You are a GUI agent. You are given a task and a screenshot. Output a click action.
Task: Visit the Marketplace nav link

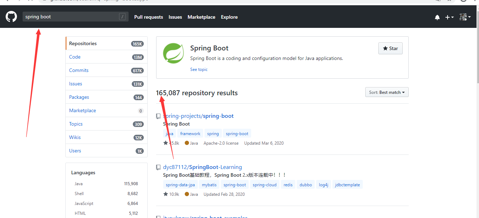click(x=201, y=17)
